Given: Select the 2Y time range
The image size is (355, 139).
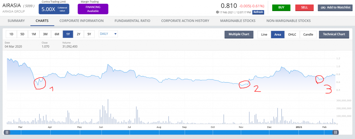Looking at the screenshot, I should [79, 34].
